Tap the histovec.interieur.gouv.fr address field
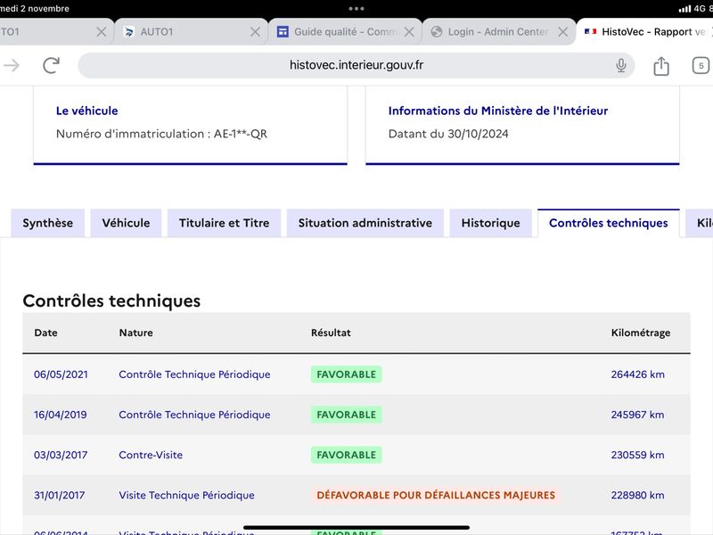The image size is (713, 535). [x=356, y=65]
